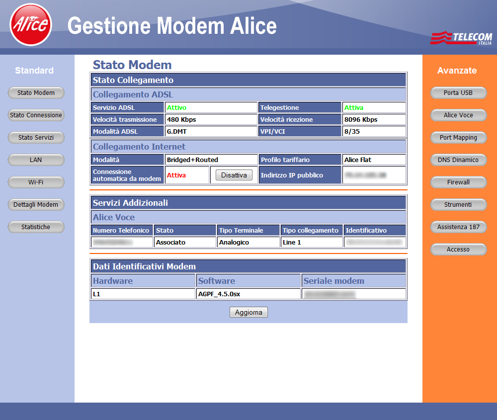Open the Strumenti tools page
The width and height of the screenshot is (497, 420).
(458, 205)
